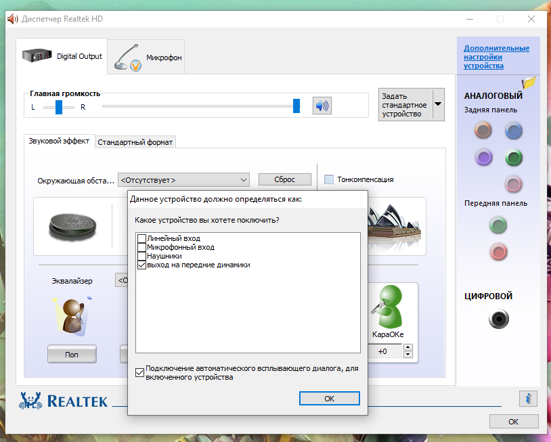Minimize the Realtek HD manager window
The height and width of the screenshot is (442, 551).
(x=470, y=19)
